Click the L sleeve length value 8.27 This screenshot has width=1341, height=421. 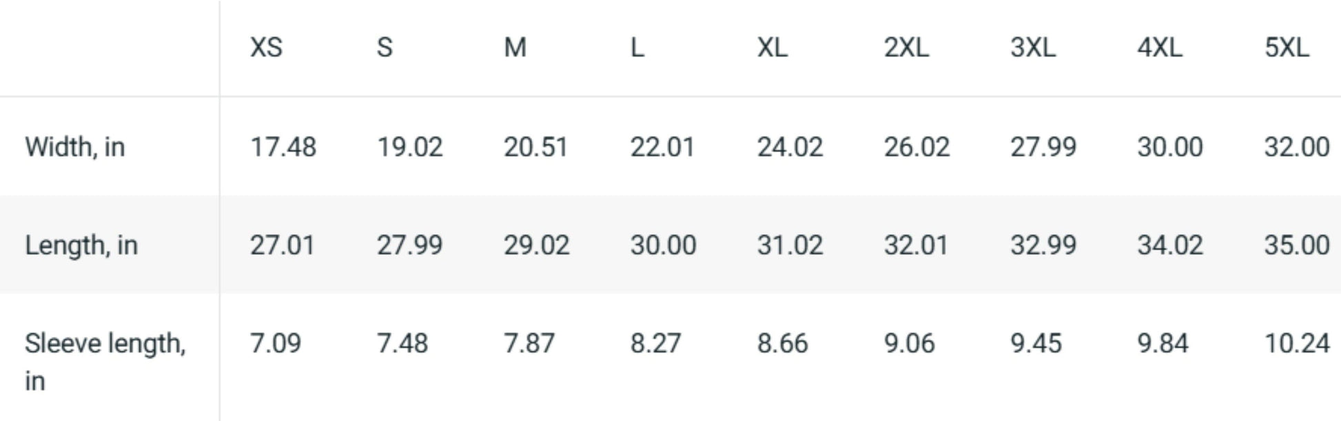coord(656,343)
